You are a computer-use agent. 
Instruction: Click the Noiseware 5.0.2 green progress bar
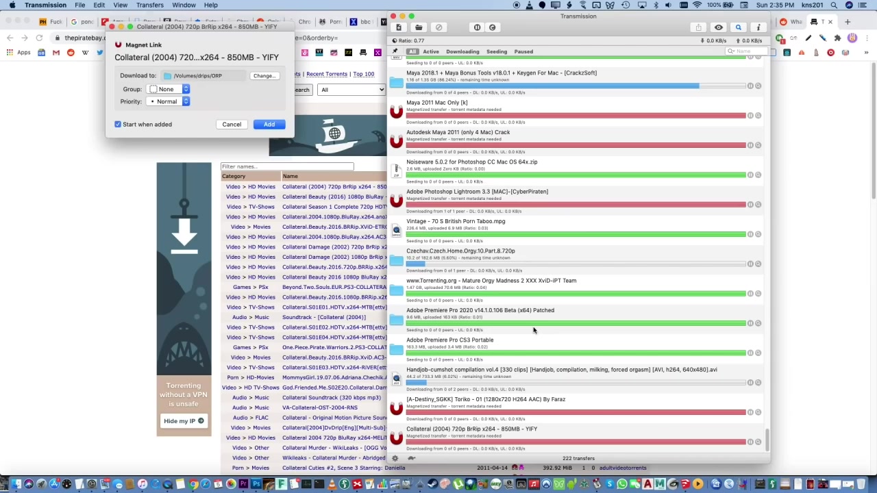[x=576, y=175]
